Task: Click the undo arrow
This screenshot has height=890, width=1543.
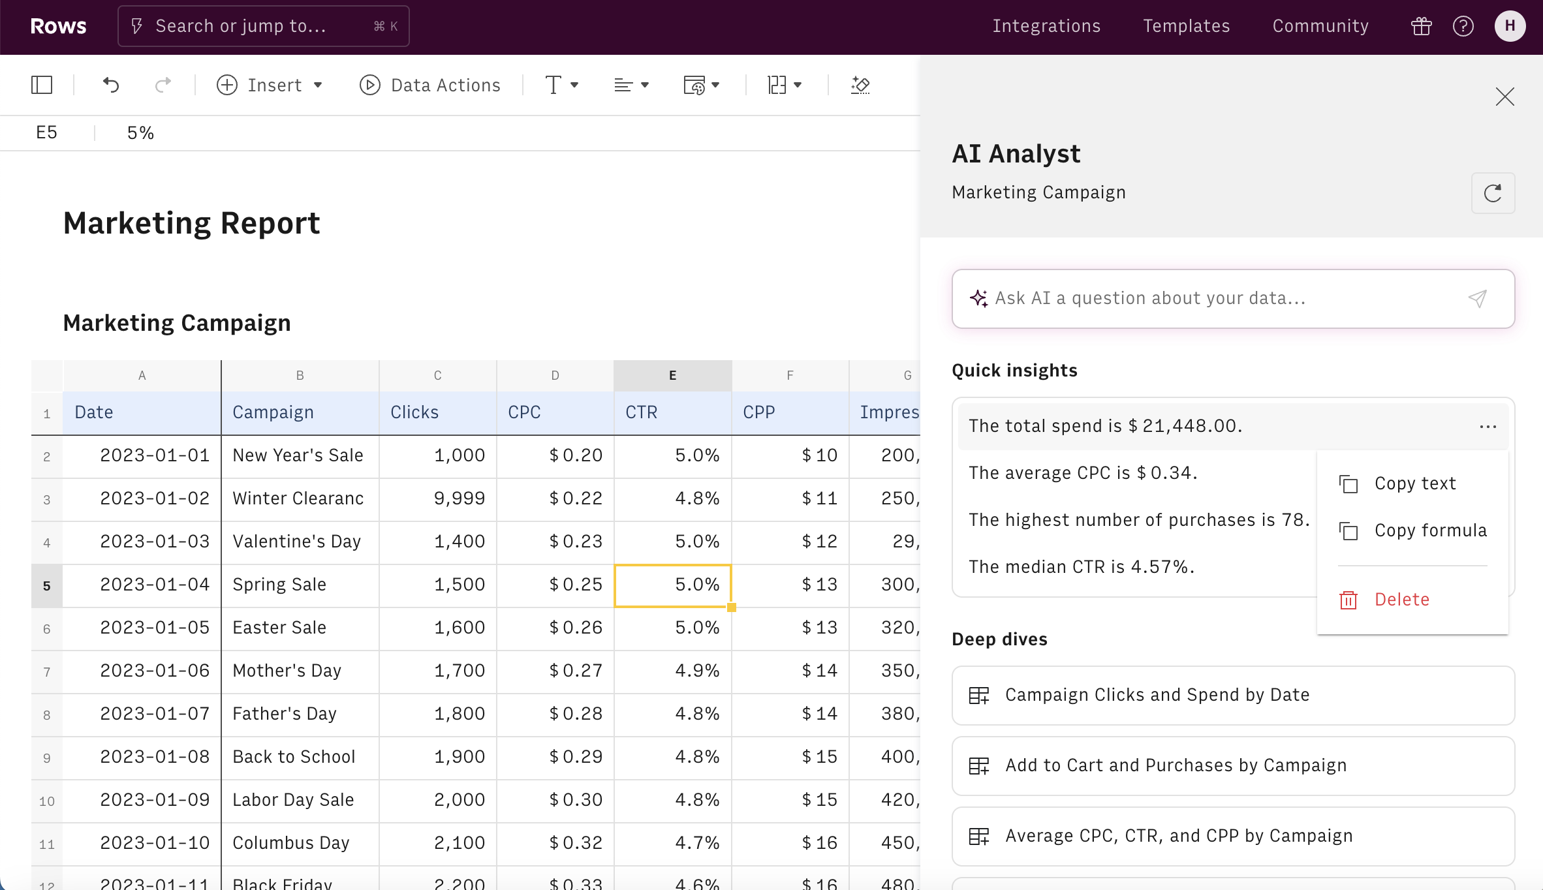Action: pos(111,85)
